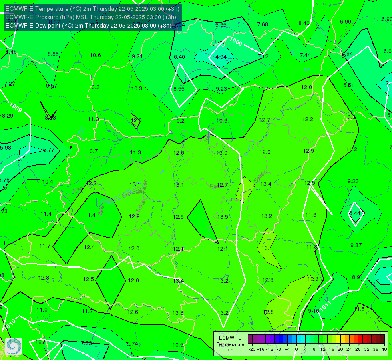The image size is (392, 360).
Task: Click the 11.3 temperature value
Action: click(135, 152)
